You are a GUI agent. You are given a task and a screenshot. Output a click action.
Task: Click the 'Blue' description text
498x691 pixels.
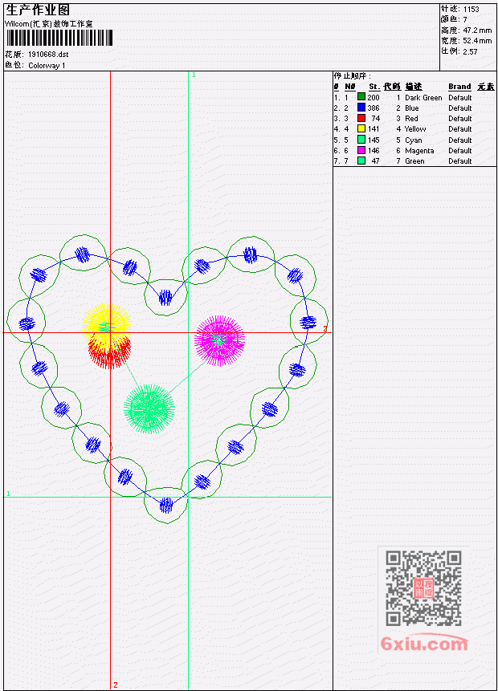click(412, 108)
